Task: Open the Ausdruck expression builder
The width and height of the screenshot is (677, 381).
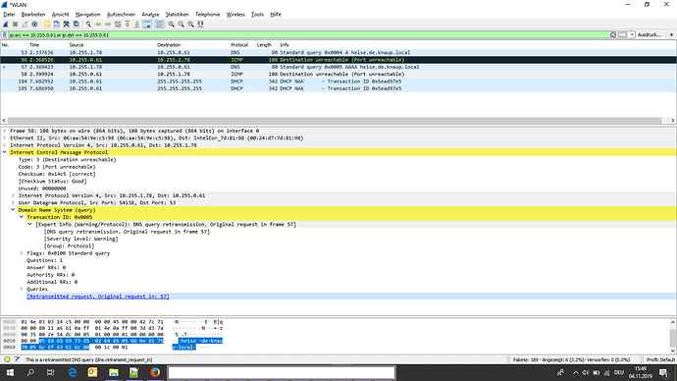Action: click(x=650, y=34)
